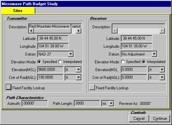Viewport: 172px width, 125px height.
Task: Click the transmitter Latitude field
Action: 53,38
